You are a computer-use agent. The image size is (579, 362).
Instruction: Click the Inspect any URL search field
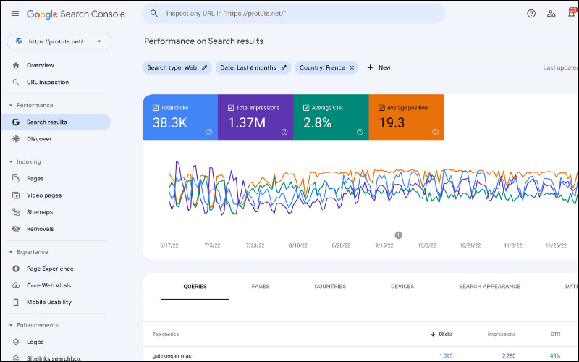[x=294, y=14]
